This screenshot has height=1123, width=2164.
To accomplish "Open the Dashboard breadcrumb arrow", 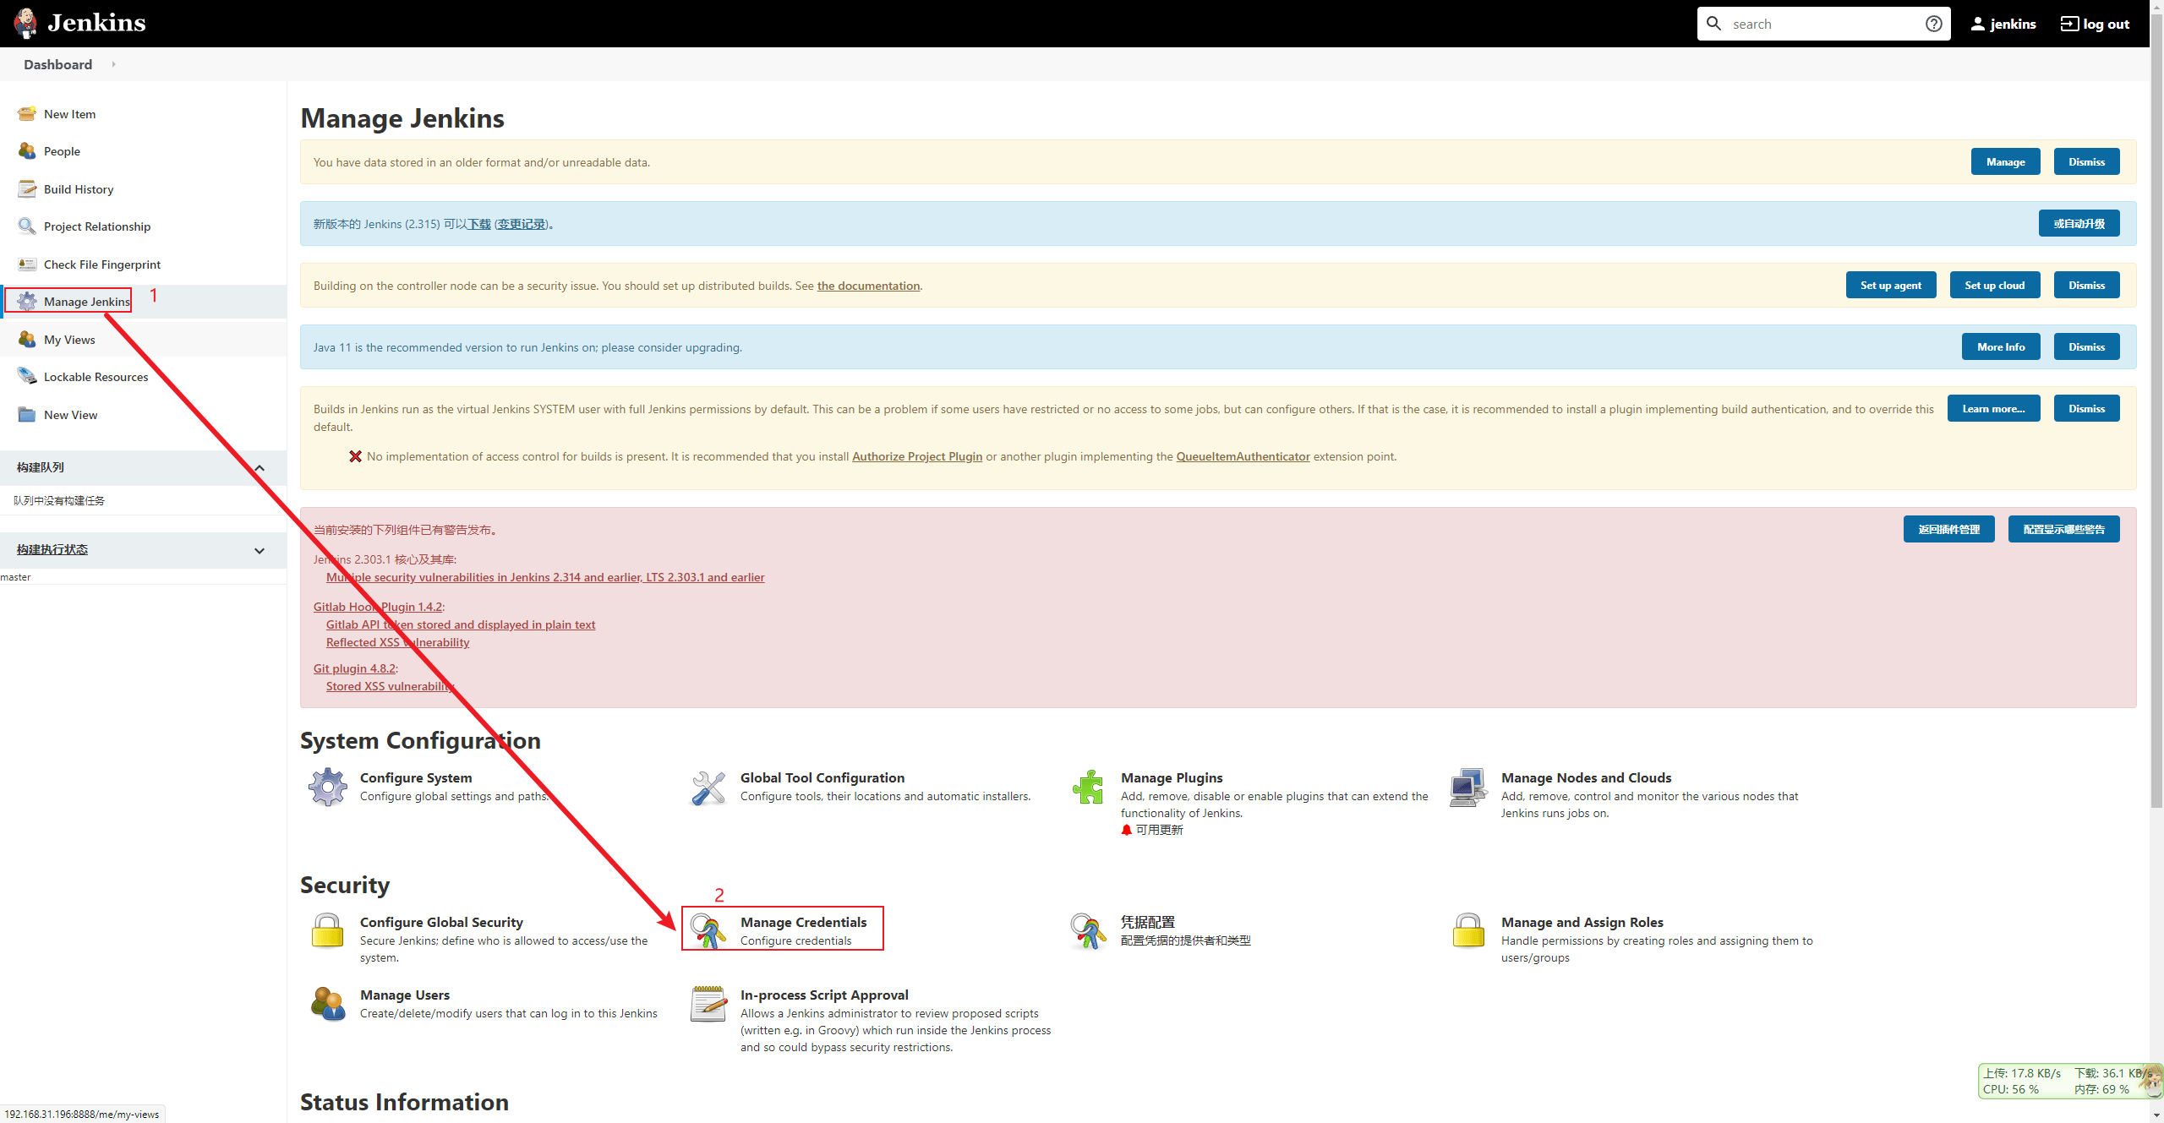I will coord(112,64).
